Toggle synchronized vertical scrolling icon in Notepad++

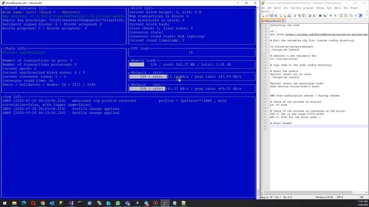tap(341, 16)
